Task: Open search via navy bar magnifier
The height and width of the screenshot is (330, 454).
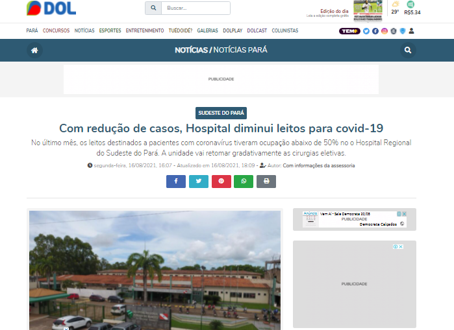Action: tap(408, 50)
